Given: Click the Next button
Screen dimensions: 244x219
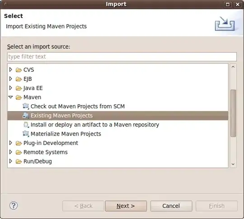Looking at the screenshot, I should [x=126, y=206].
